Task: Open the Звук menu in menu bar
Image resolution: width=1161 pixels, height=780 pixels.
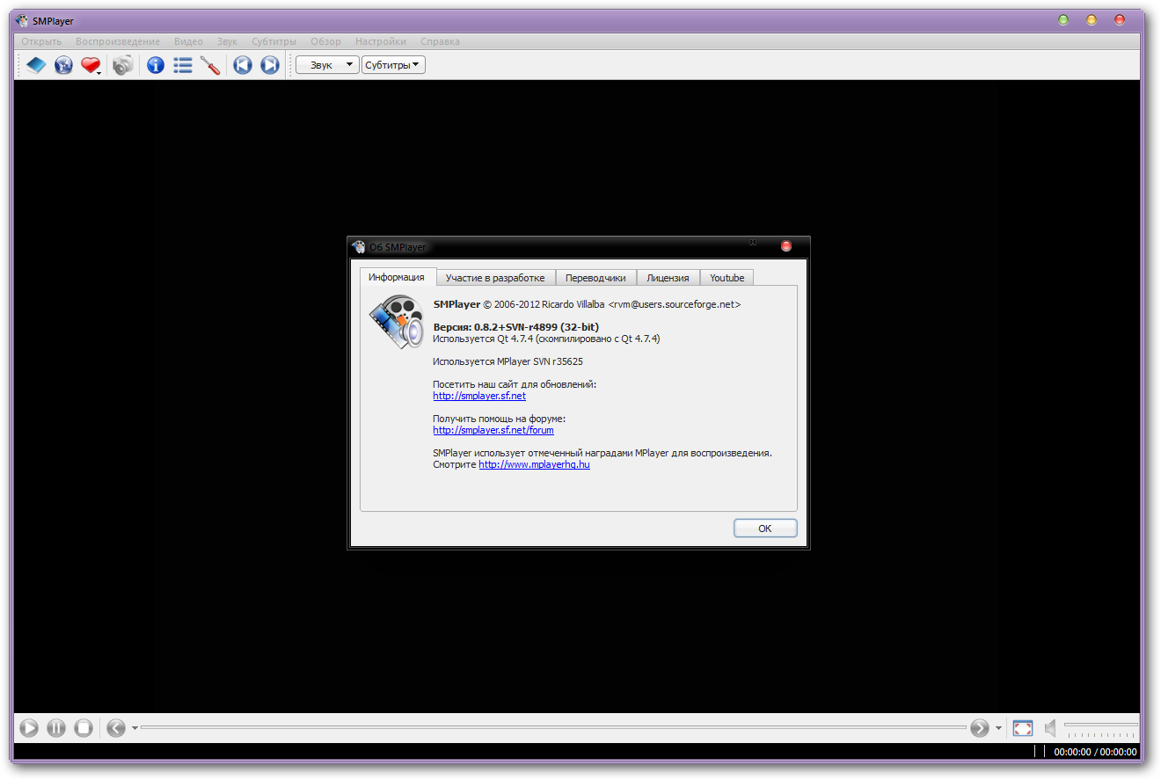Action: [x=227, y=41]
